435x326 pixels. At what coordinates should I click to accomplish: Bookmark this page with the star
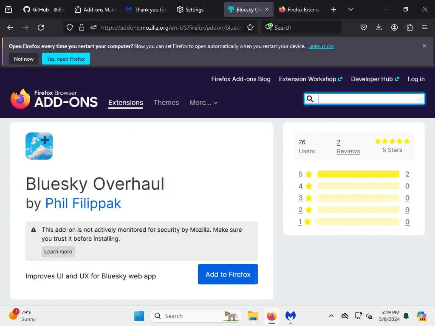(250, 27)
